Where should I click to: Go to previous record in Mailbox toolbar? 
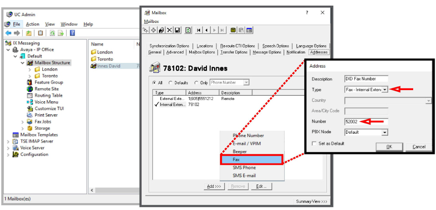tap(206, 30)
